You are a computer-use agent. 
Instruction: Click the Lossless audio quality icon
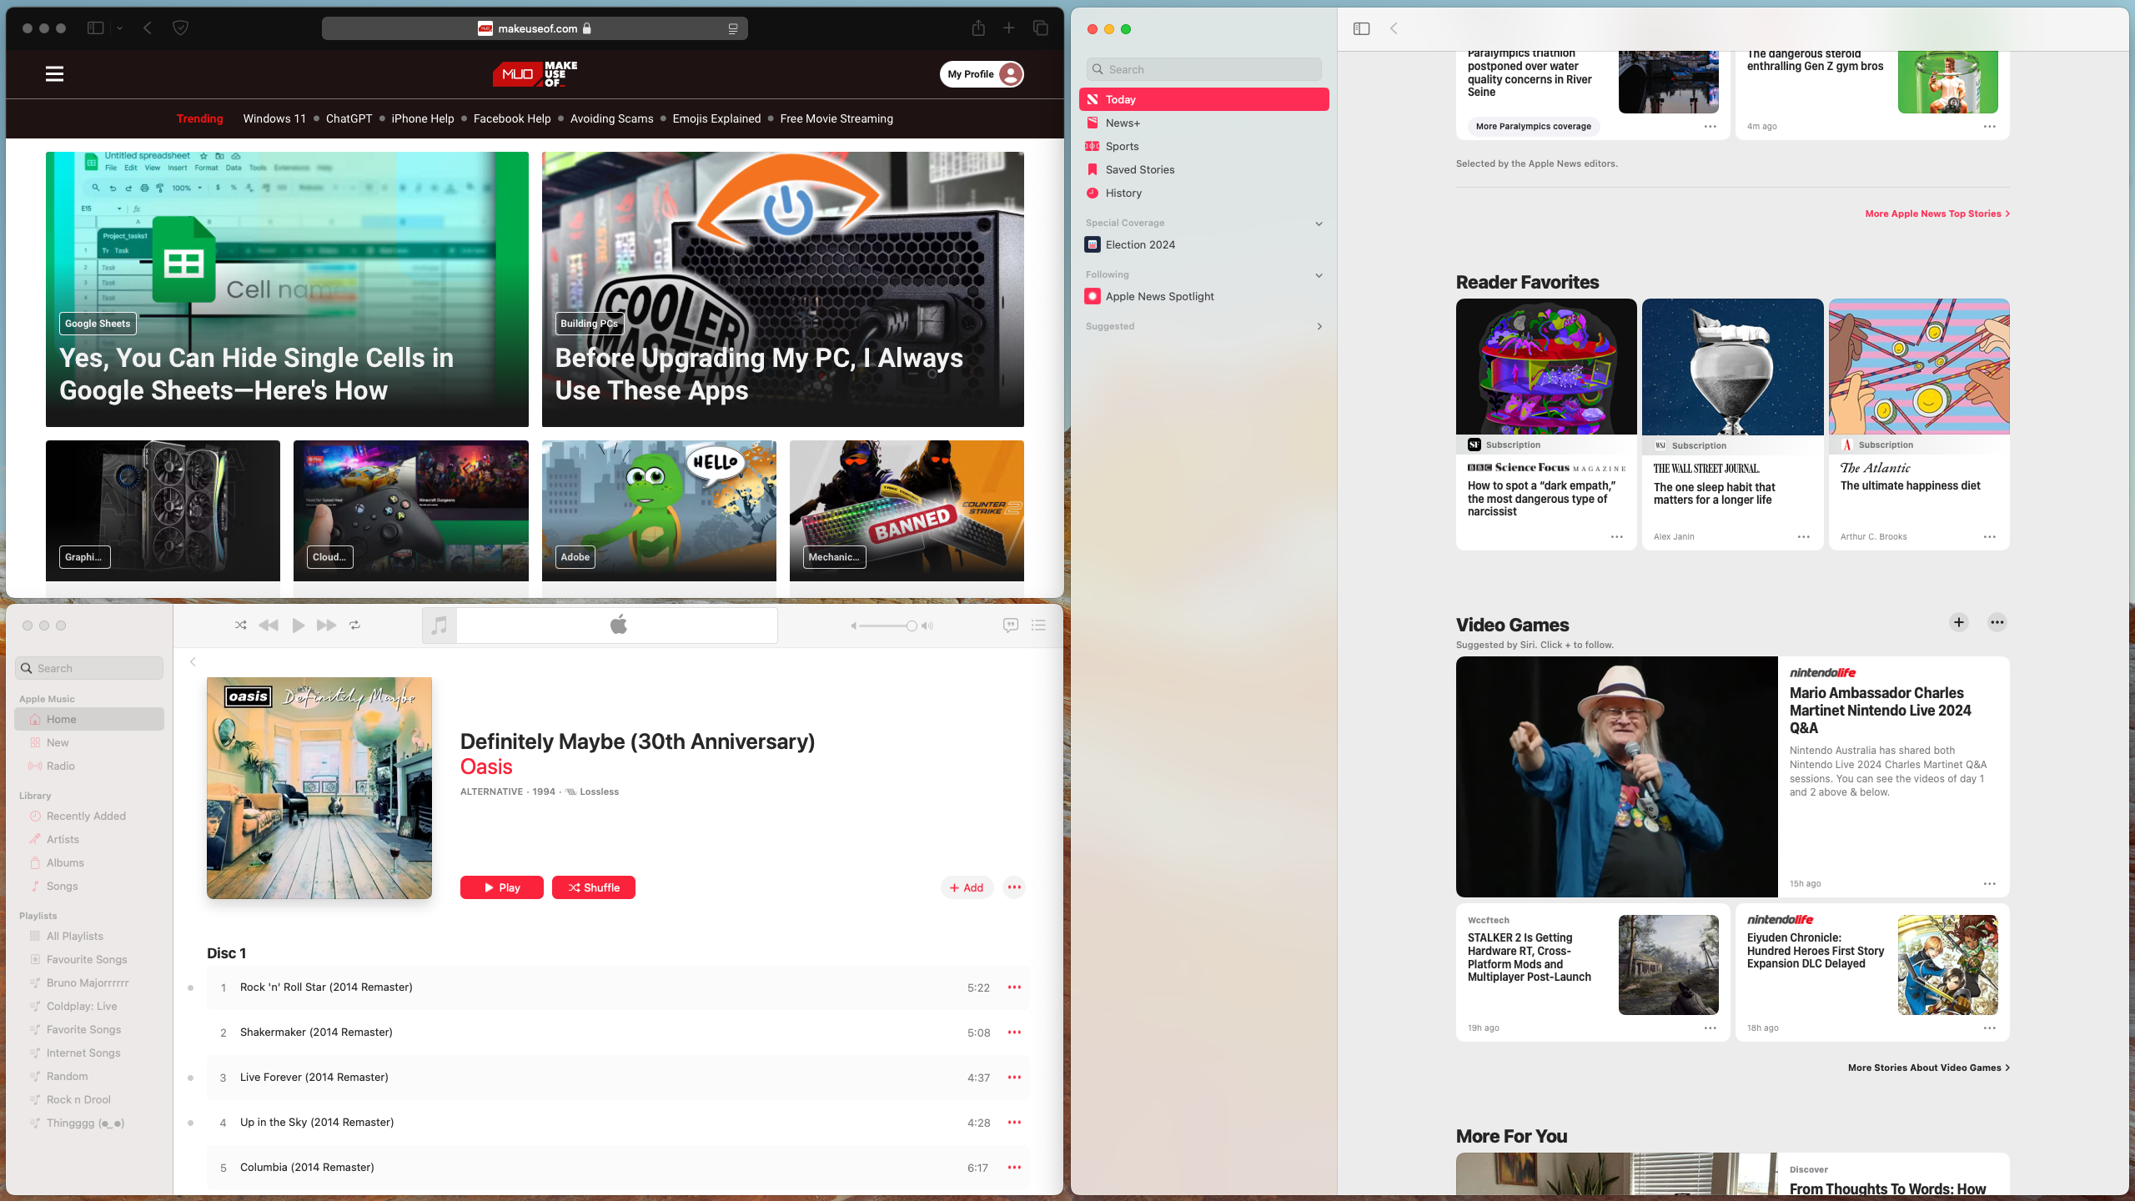(570, 791)
